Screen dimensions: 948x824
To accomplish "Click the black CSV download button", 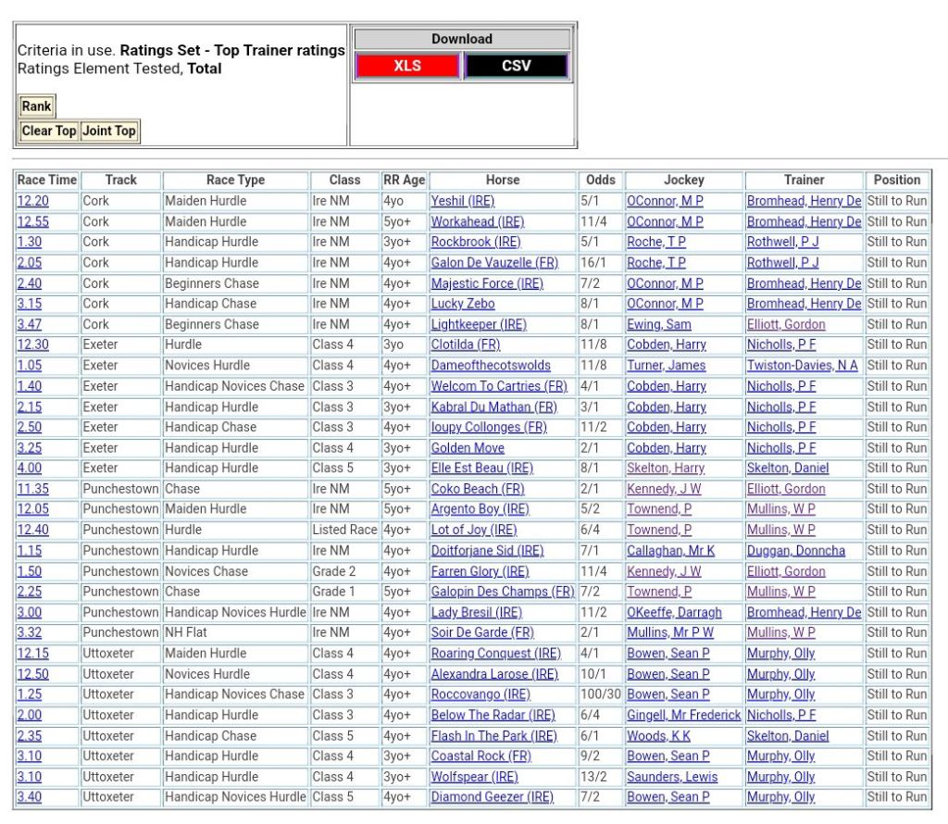I will (x=516, y=66).
